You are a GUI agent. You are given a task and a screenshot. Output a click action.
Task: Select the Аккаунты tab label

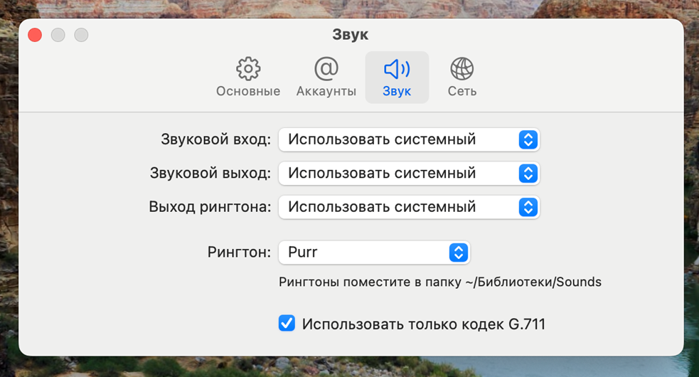pyautogui.click(x=326, y=92)
